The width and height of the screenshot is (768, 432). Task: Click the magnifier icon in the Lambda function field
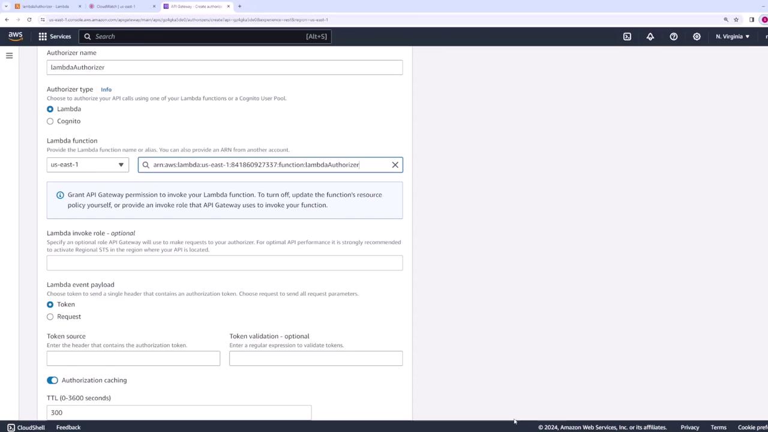pyautogui.click(x=146, y=165)
